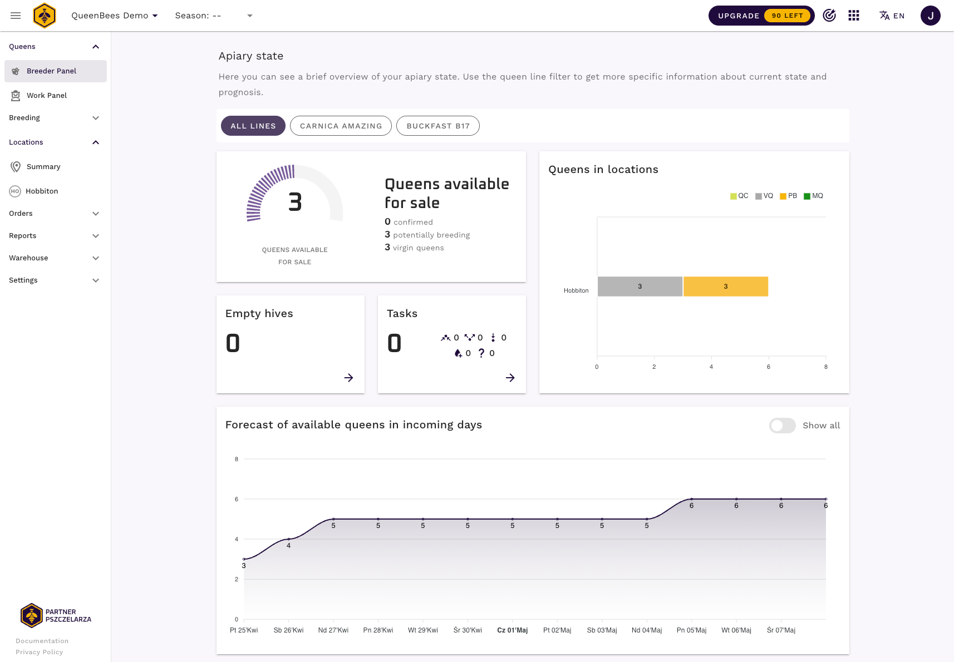This screenshot has height=662, width=954.
Task: Open the hamburger navigation menu
Action: pos(16,16)
